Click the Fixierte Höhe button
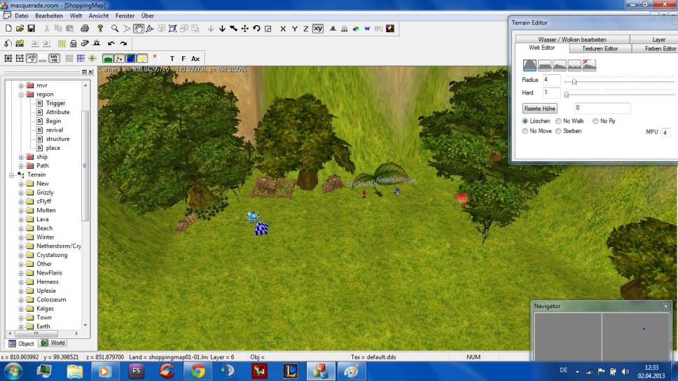Viewport: 678px width, 381px height. 539,109
